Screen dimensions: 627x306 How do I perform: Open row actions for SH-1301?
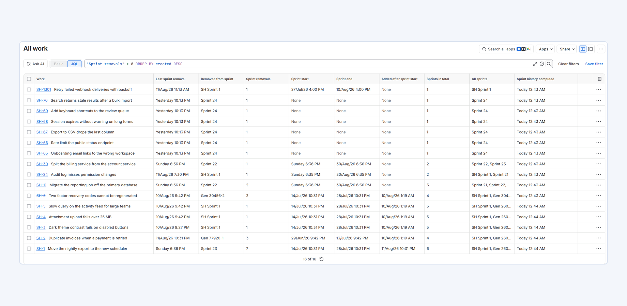coord(599,89)
